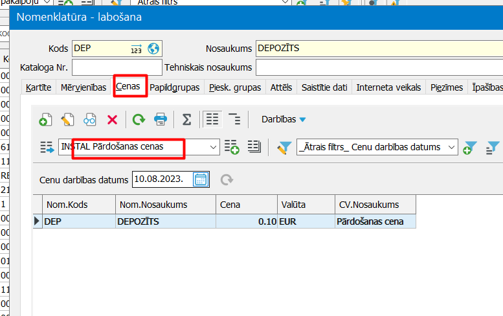
Task: Edit the selected price record
Action: (x=68, y=120)
